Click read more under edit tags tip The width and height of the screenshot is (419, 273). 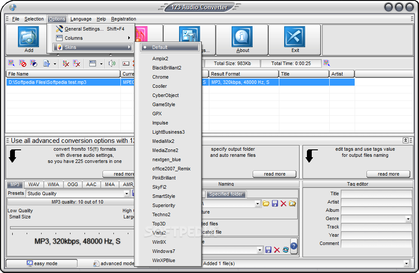pyautogui.click(x=388, y=174)
